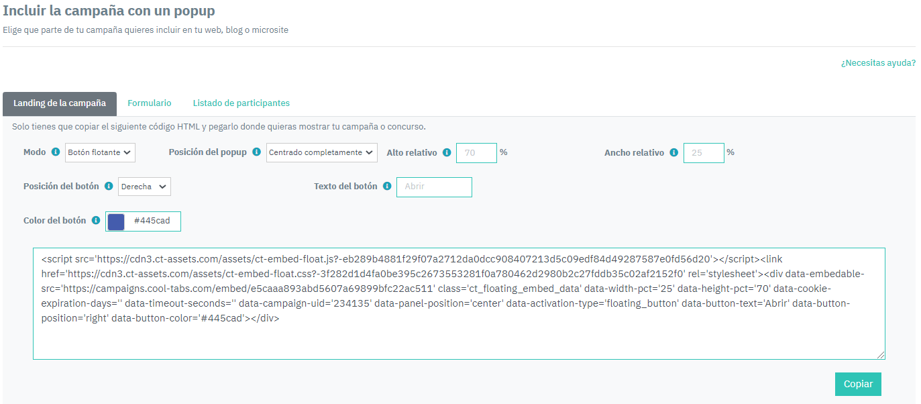Focus the Alto relativo percentage field
The image size is (921, 404).
pyautogui.click(x=476, y=153)
